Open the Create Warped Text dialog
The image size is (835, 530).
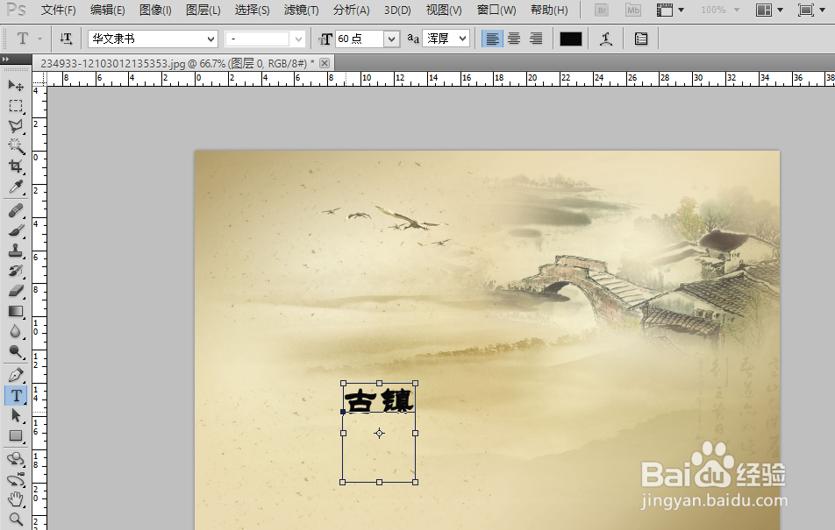[x=605, y=39]
